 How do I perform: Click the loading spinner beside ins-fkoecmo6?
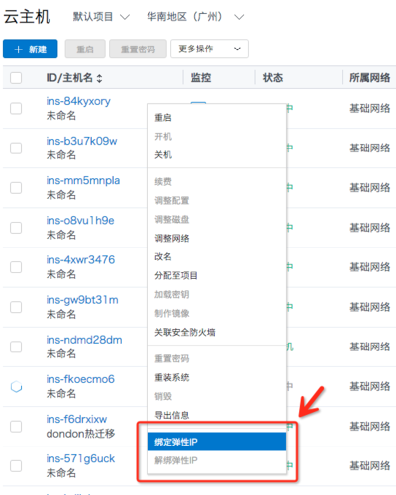pos(16,386)
